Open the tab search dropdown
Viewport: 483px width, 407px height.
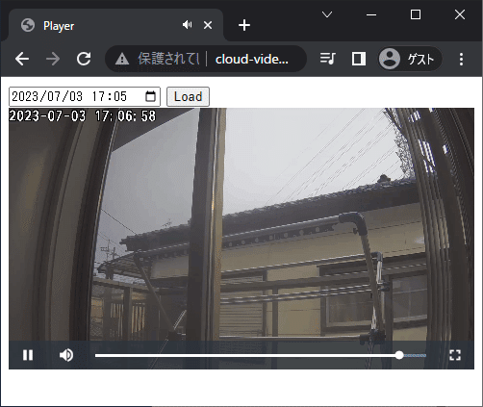coord(327,14)
